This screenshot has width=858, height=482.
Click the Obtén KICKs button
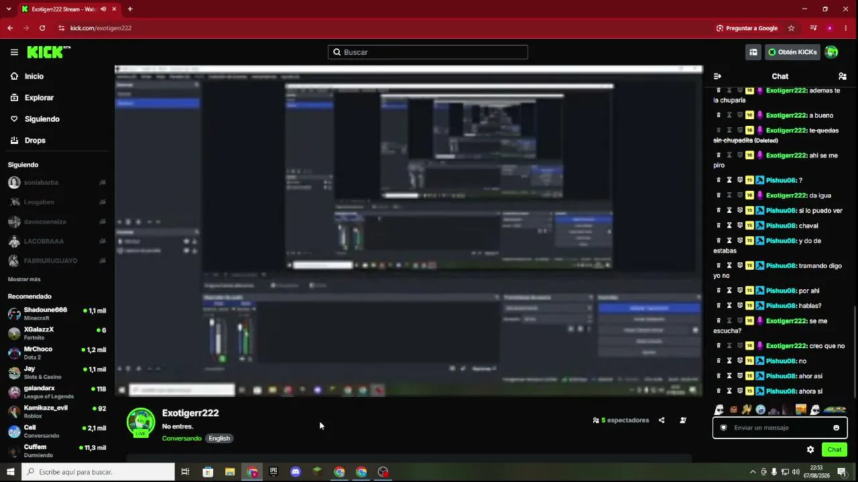click(x=793, y=52)
